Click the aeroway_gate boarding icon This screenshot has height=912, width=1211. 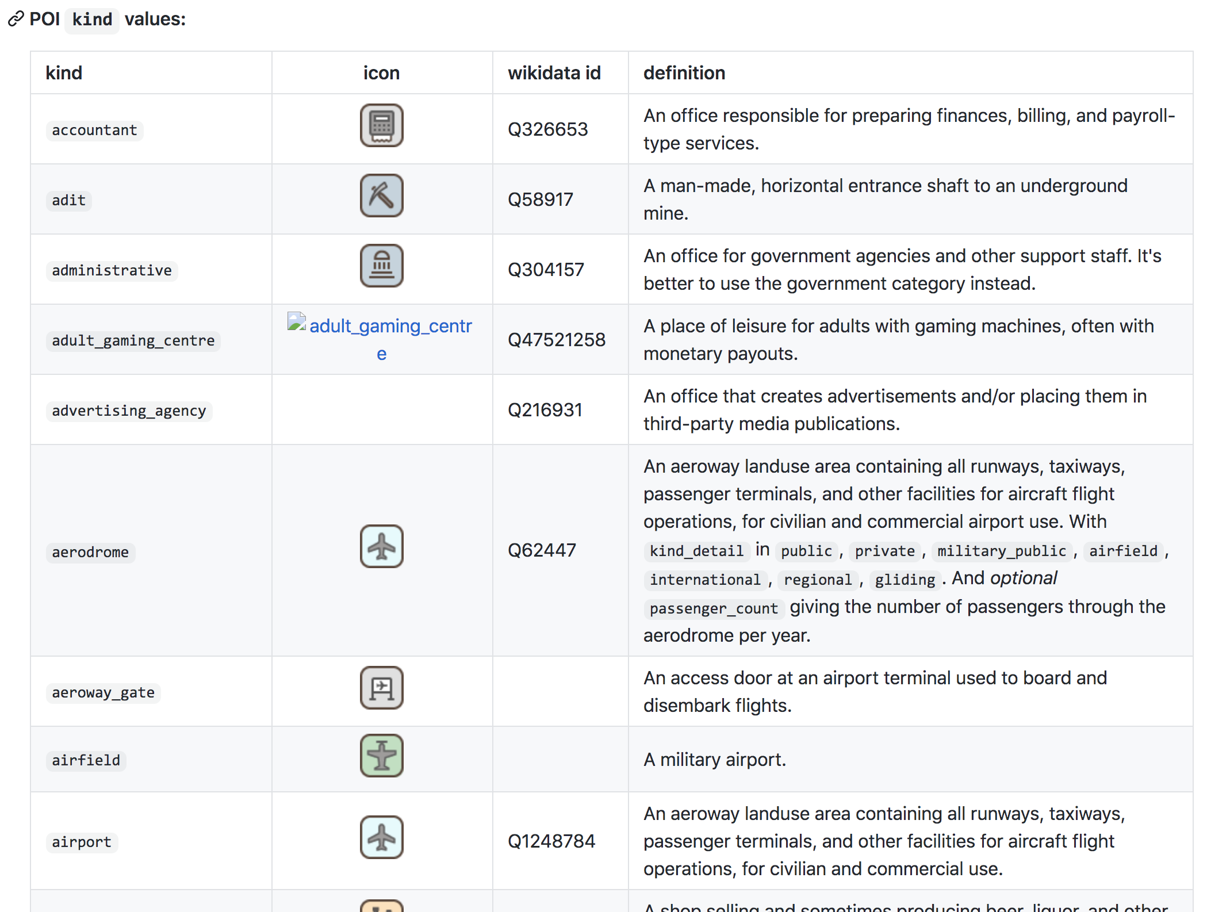pos(381,688)
